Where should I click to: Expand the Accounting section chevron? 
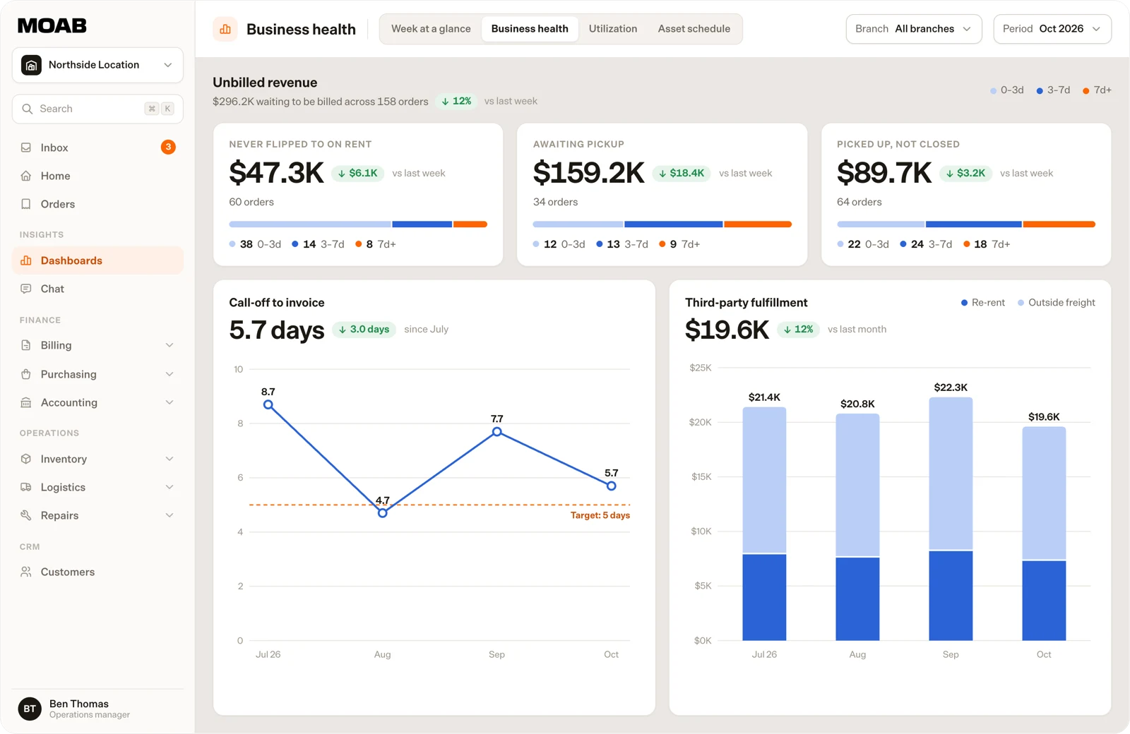pyautogui.click(x=169, y=402)
